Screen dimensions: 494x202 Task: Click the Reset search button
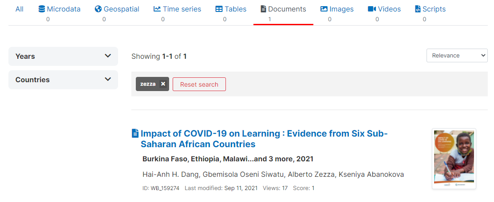(199, 84)
